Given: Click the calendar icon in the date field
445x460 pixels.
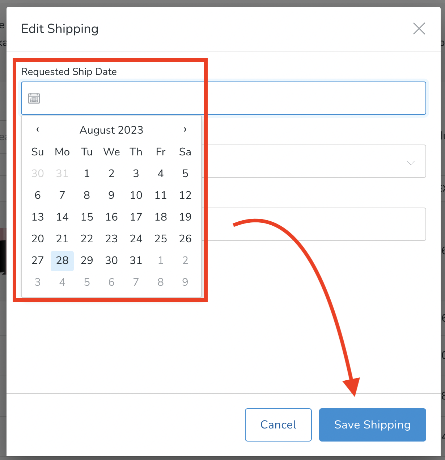Looking at the screenshot, I should pos(34,98).
